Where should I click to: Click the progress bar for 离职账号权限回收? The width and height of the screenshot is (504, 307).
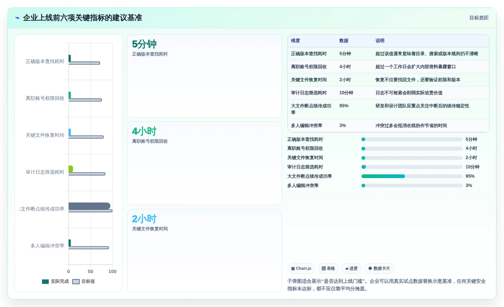tap(412, 149)
